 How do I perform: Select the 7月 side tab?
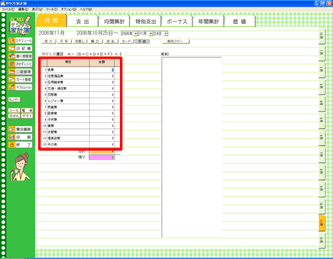[322, 154]
